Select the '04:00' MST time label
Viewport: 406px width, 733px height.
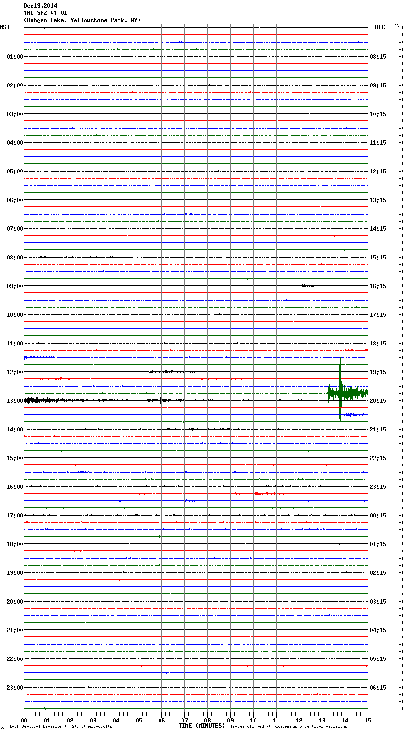(14, 143)
